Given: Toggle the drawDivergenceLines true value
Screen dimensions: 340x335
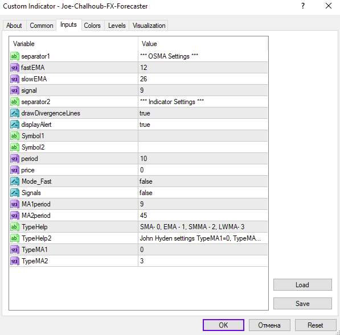Looking at the screenshot, I should click(203, 113).
